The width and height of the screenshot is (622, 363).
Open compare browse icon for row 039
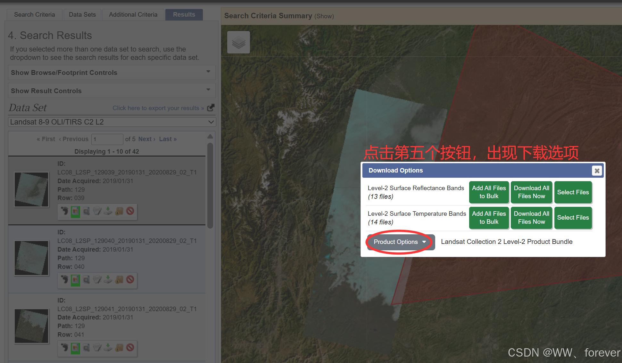pyautogui.click(x=87, y=211)
